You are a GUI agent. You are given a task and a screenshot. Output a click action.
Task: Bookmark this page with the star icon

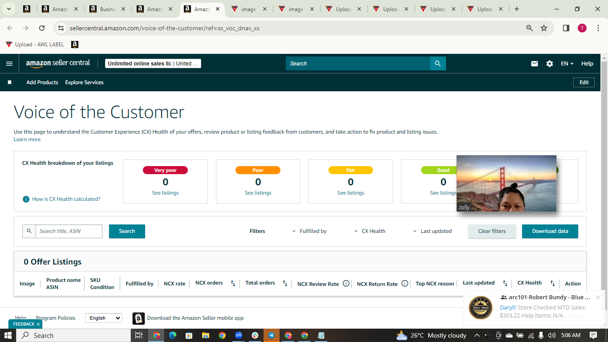[x=544, y=28]
